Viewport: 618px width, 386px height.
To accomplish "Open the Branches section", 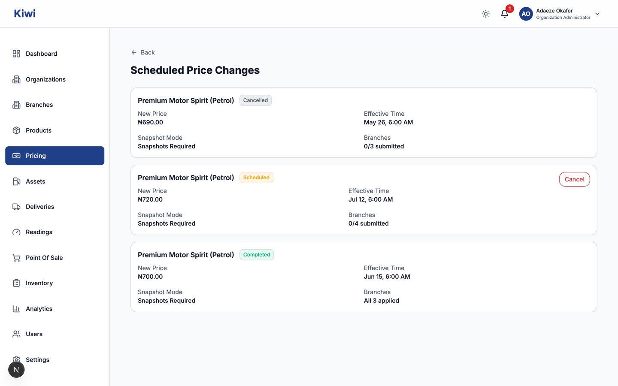I will (55, 105).
